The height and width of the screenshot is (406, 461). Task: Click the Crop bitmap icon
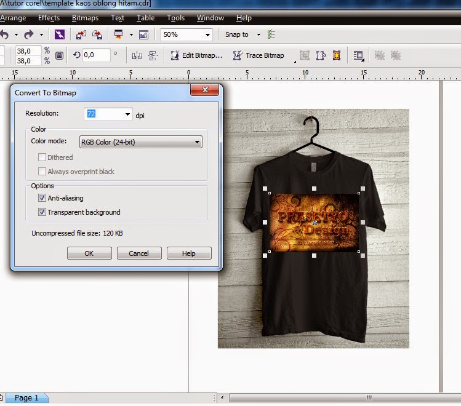coord(305,55)
